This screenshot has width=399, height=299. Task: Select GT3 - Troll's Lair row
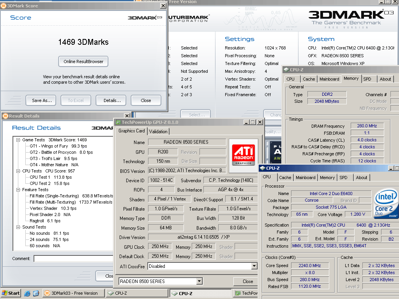point(53,159)
